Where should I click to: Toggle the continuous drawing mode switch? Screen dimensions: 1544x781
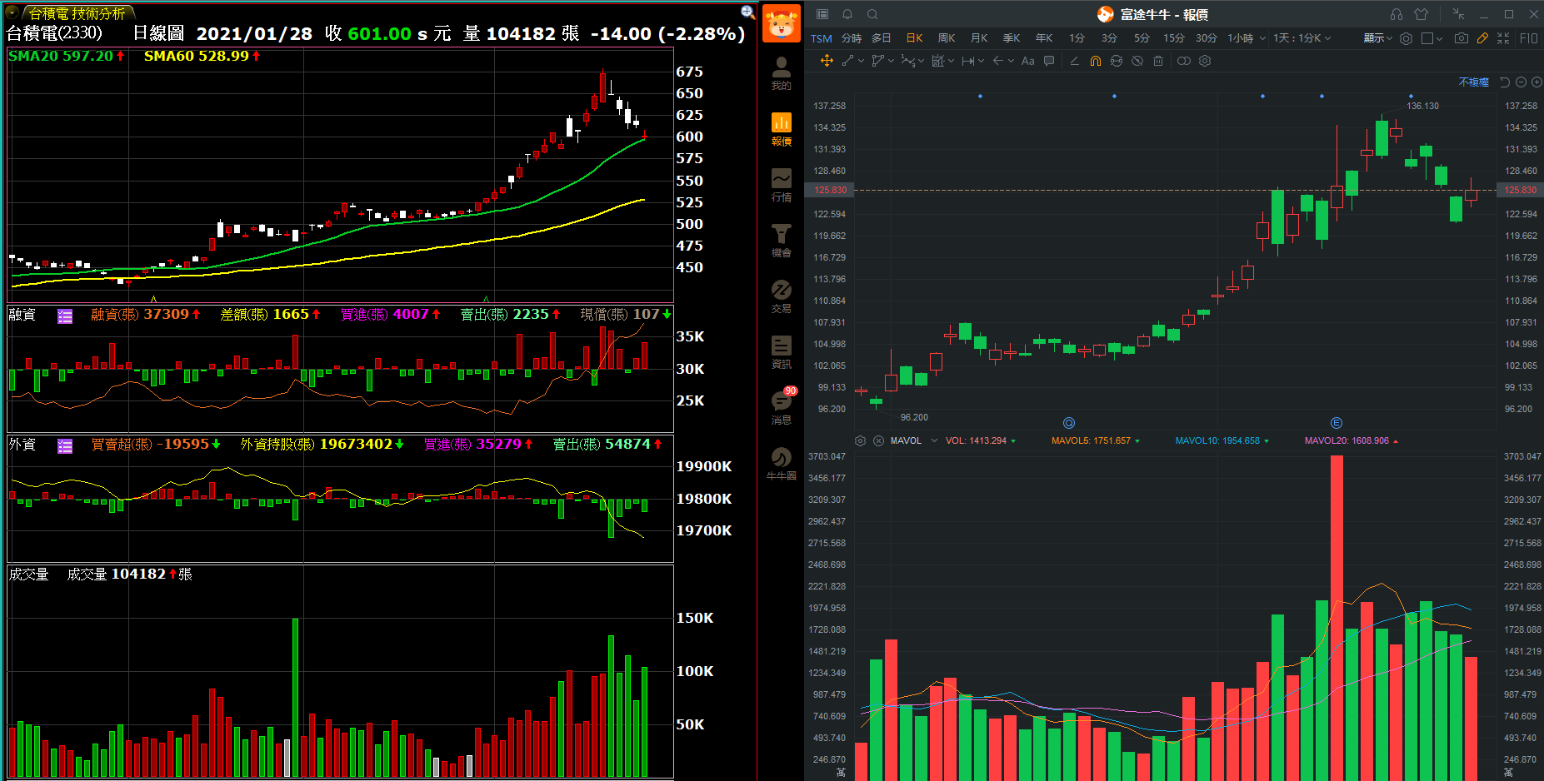pos(1183,61)
